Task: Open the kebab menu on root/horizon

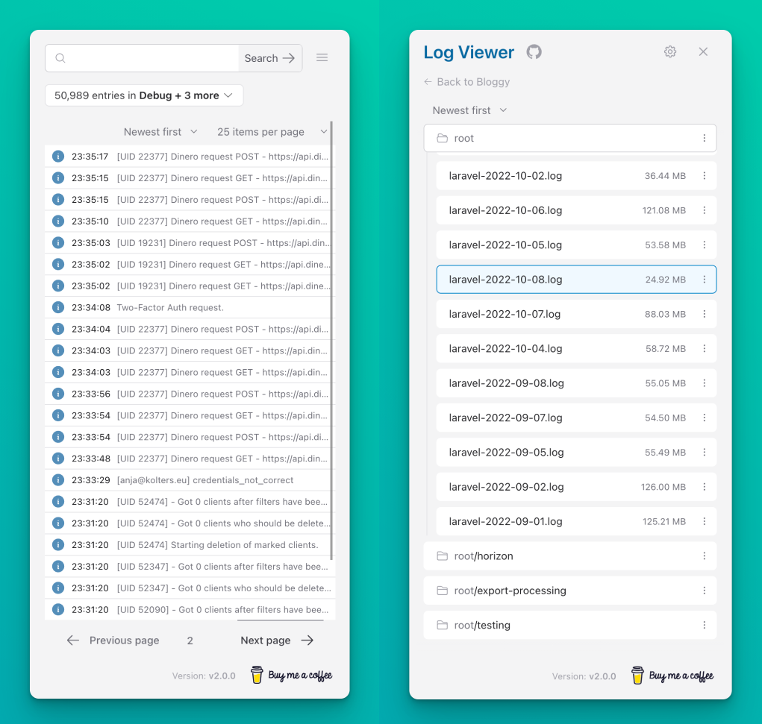Action: (704, 555)
